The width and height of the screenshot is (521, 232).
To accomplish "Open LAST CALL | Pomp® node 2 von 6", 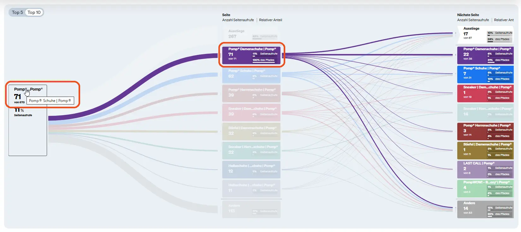I will click(485, 170).
